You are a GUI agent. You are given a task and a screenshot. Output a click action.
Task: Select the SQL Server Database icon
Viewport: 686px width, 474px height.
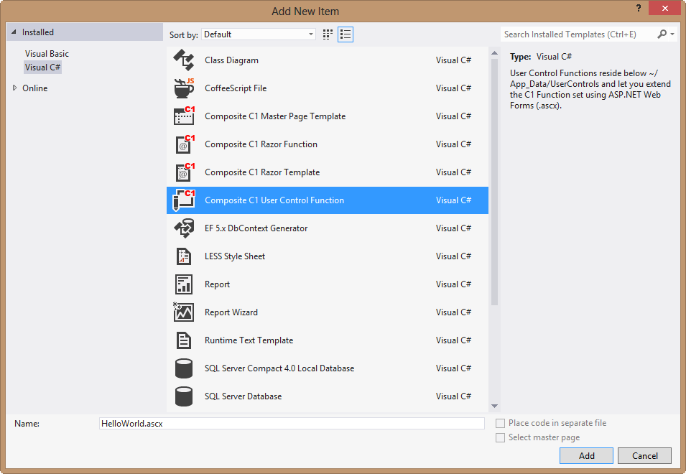coord(184,396)
